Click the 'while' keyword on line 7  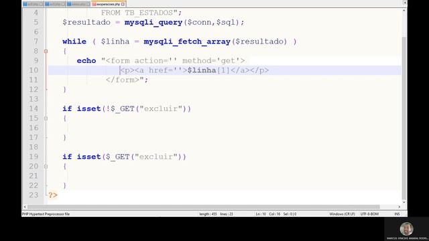tap(74, 42)
